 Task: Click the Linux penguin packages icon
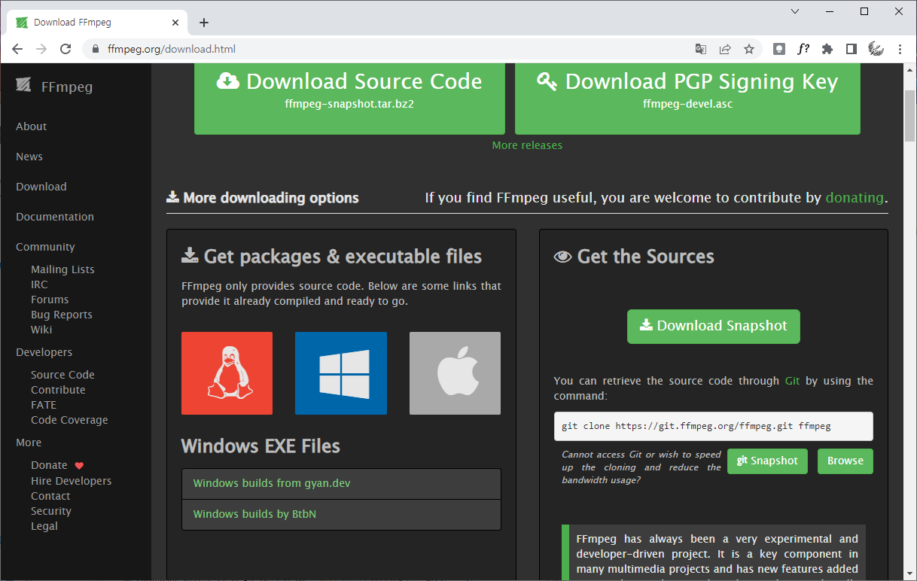pyautogui.click(x=227, y=373)
